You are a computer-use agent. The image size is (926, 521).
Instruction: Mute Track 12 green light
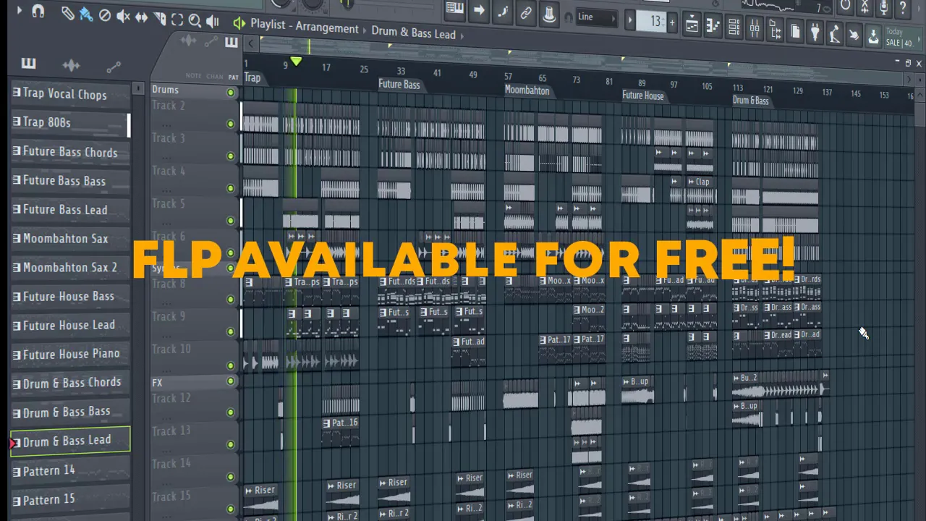click(231, 412)
